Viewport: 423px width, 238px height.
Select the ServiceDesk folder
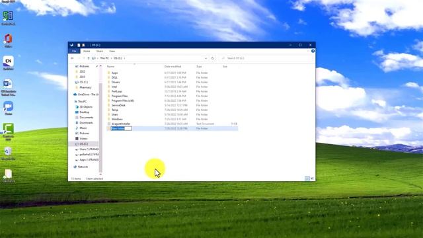click(x=118, y=105)
